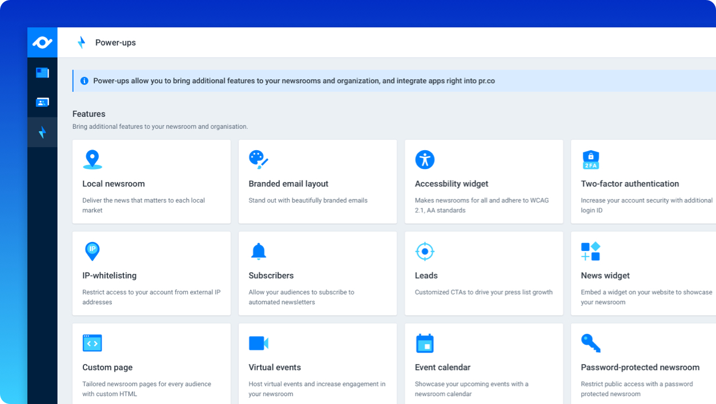Click the Custom page code icon
This screenshot has height=404, width=716.
92,343
